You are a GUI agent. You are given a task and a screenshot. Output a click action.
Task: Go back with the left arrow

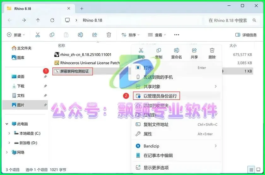pyautogui.click(x=10, y=20)
